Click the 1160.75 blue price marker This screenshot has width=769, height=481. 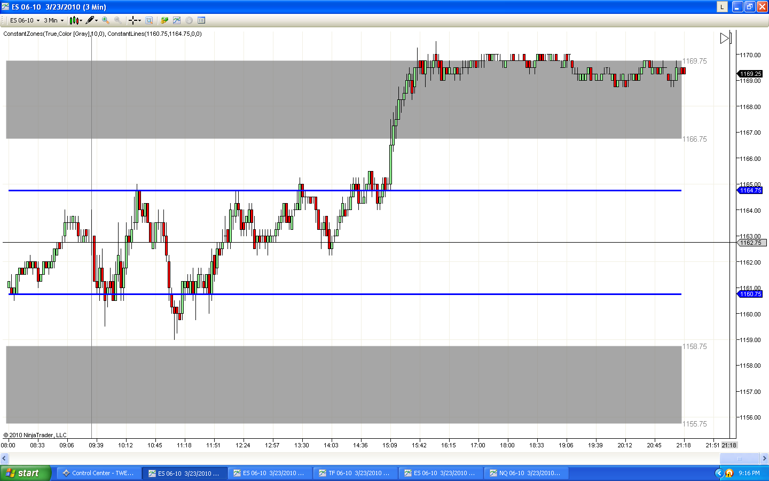pos(750,294)
